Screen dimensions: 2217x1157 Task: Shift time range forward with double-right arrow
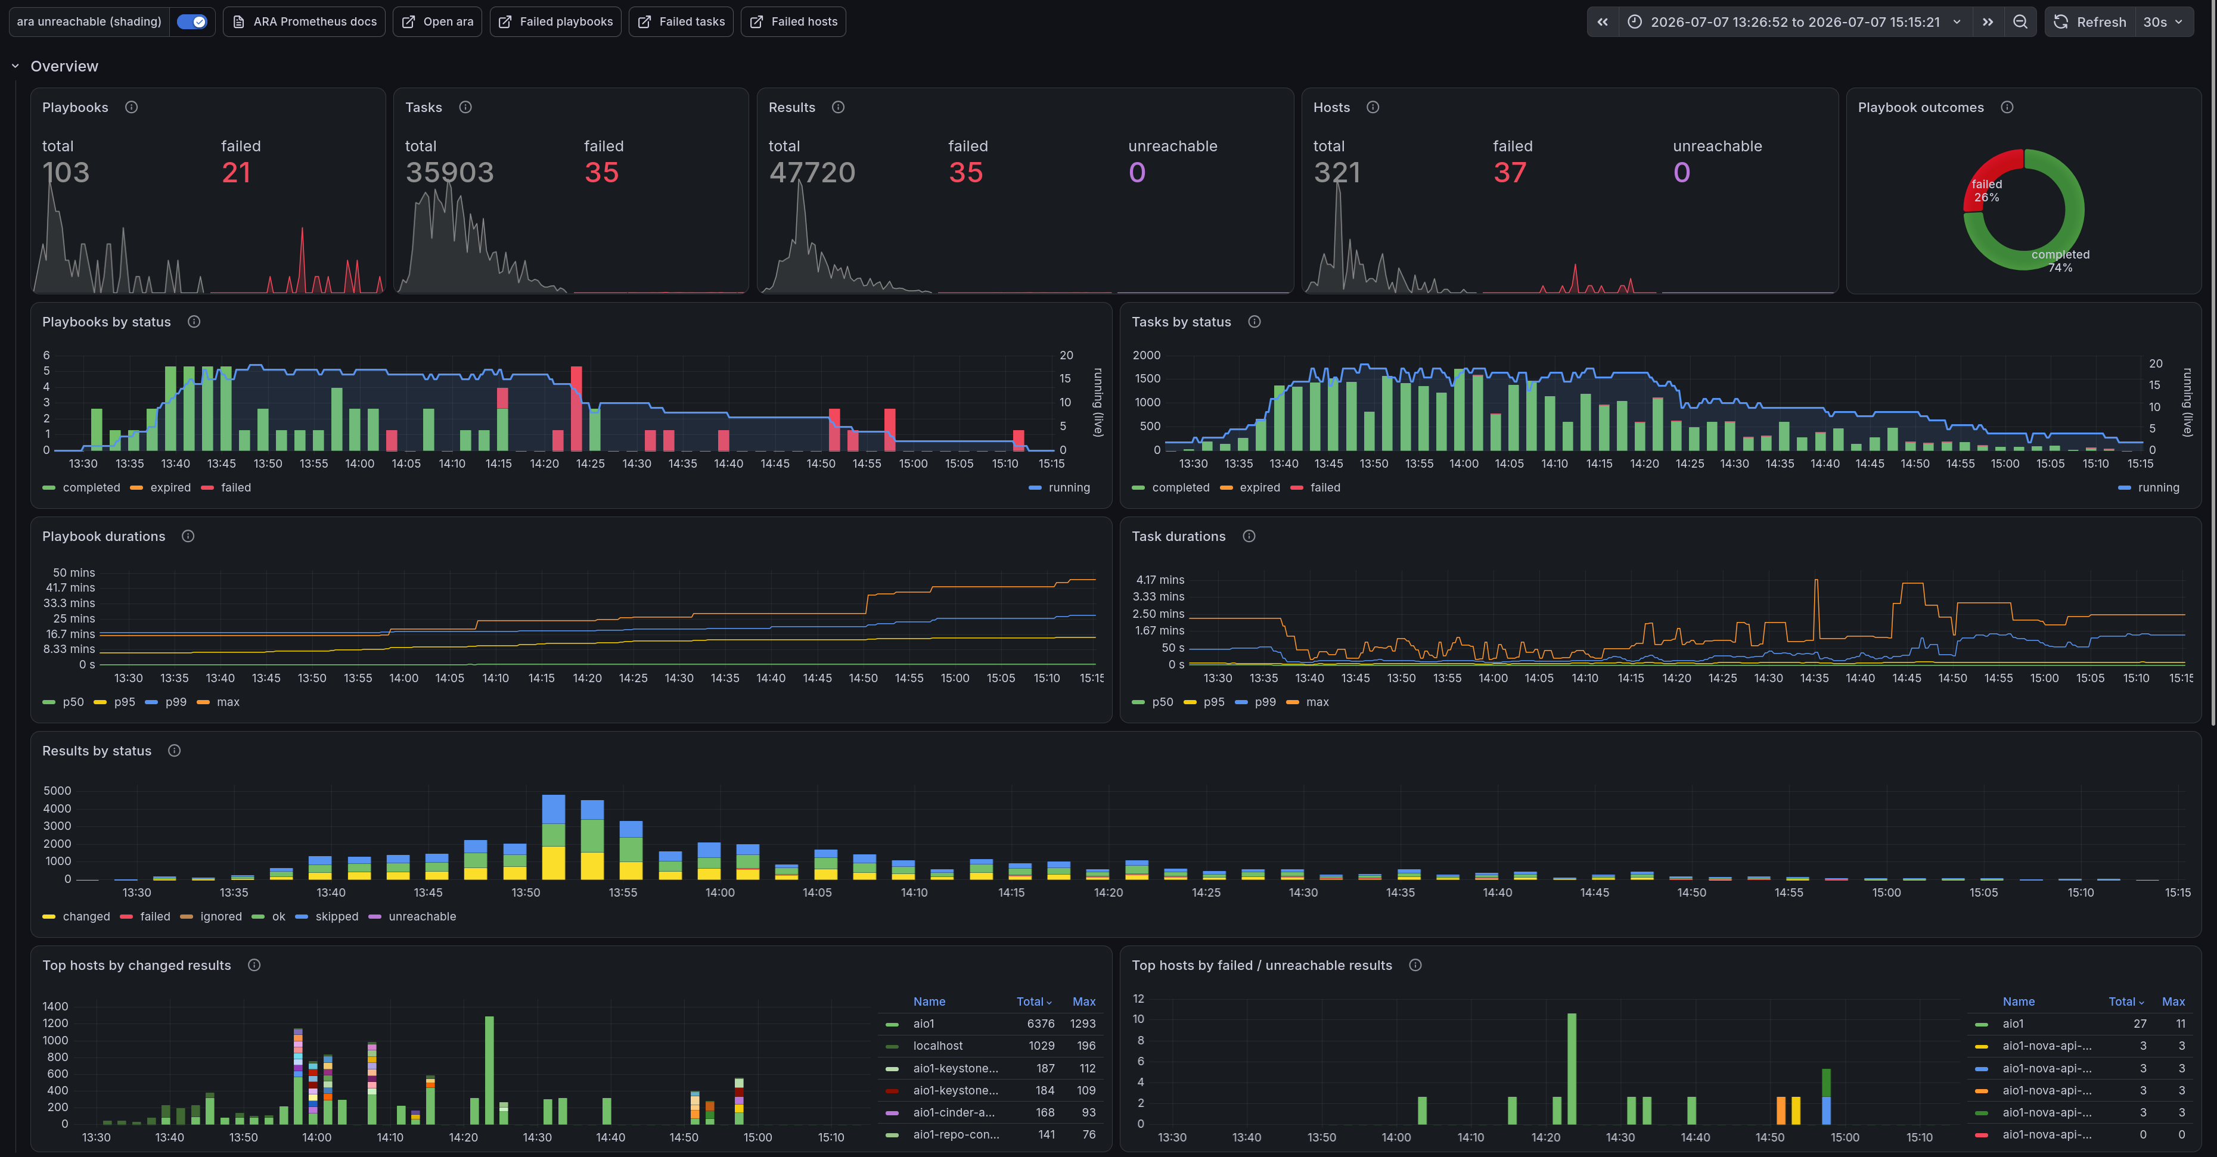point(1987,21)
